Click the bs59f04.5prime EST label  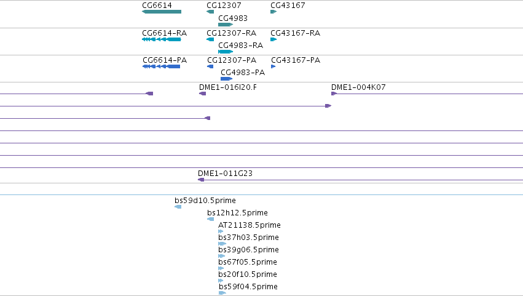(x=248, y=287)
